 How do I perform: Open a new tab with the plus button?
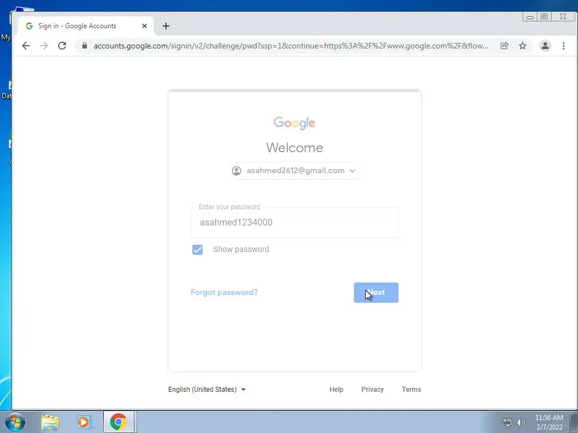(166, 26)
